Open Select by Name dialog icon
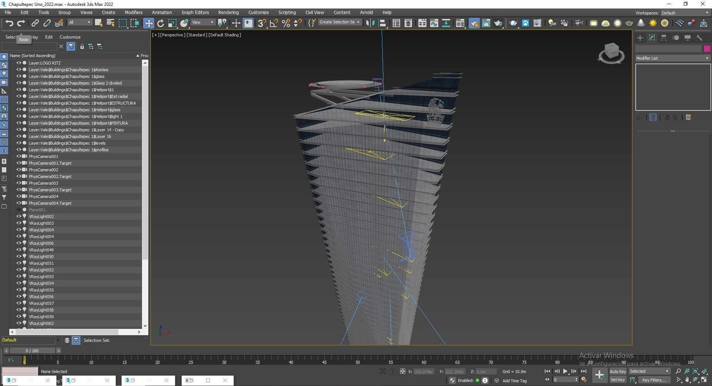Image resolution: width=712 pixels, height=386 pixels. 110,23
